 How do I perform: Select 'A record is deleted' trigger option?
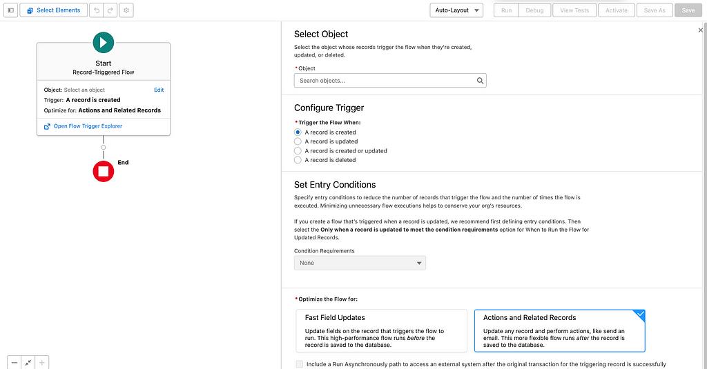click(298, 160)
